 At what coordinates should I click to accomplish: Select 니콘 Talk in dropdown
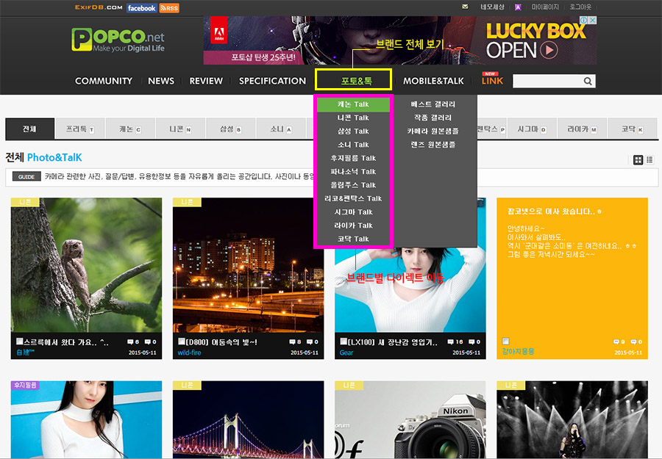(353, 118)
